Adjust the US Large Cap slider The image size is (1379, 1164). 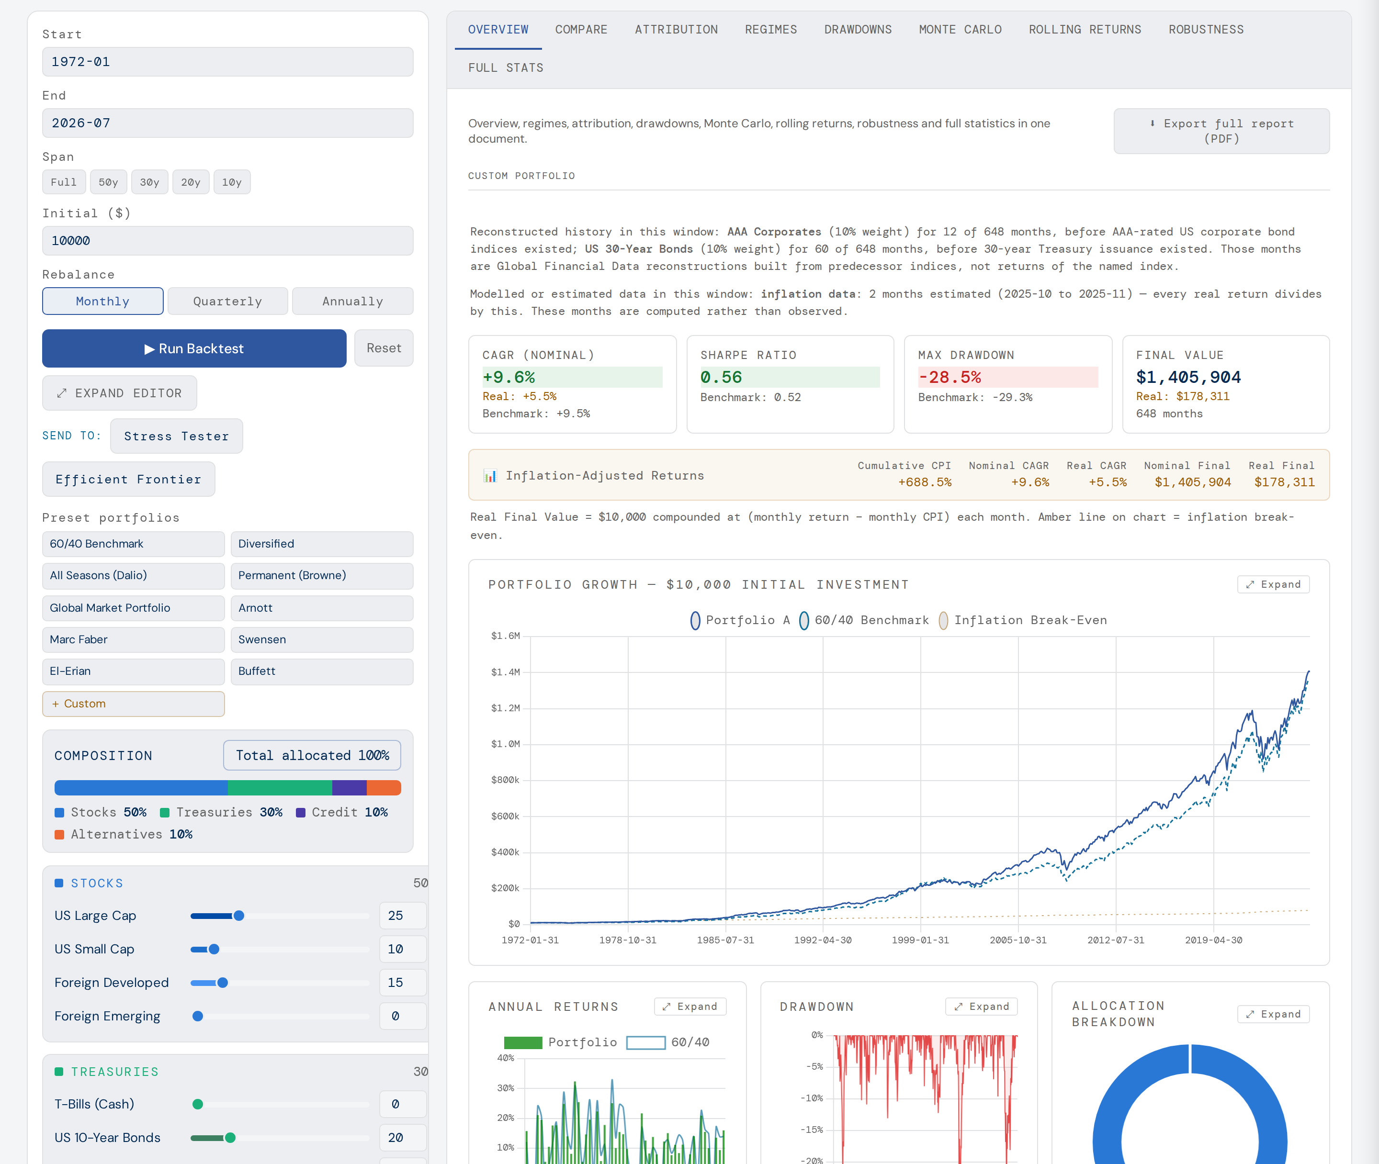[280, 916]
